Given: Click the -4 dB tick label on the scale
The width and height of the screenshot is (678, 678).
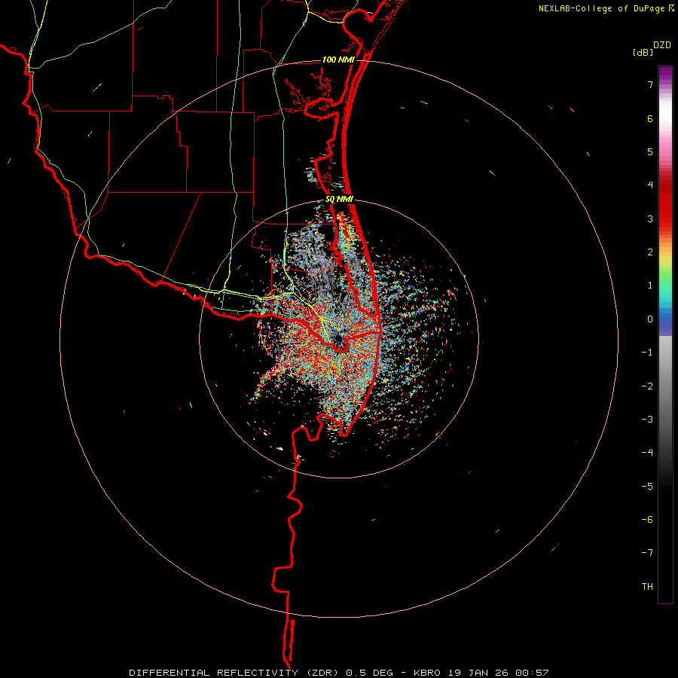Looking at the screenshot, I should click(647, 452).
